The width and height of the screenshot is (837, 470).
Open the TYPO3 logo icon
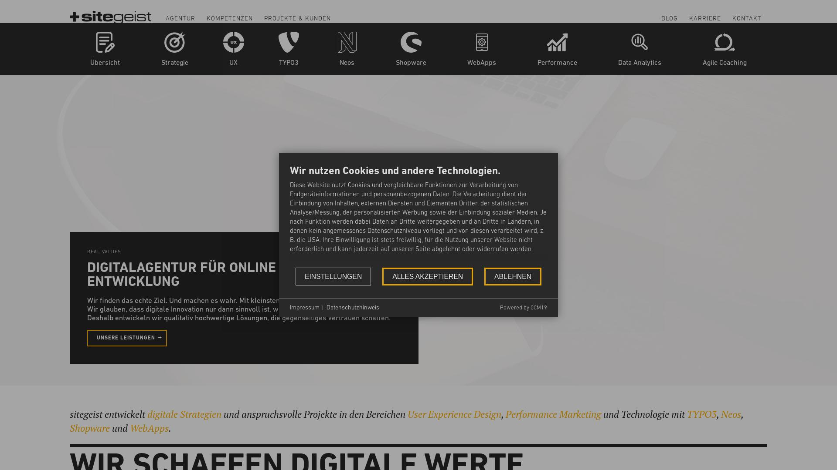pyautogui.click(x=289, y=43)
